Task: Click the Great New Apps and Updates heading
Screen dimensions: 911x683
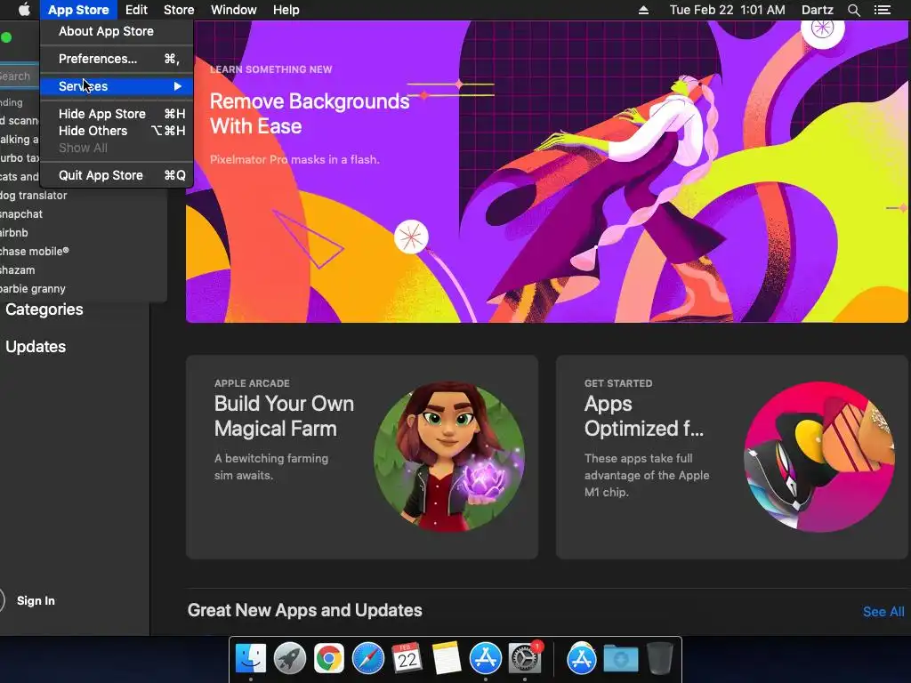Action: coord(304,610)
